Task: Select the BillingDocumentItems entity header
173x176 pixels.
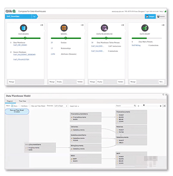Action: (40, 144)
